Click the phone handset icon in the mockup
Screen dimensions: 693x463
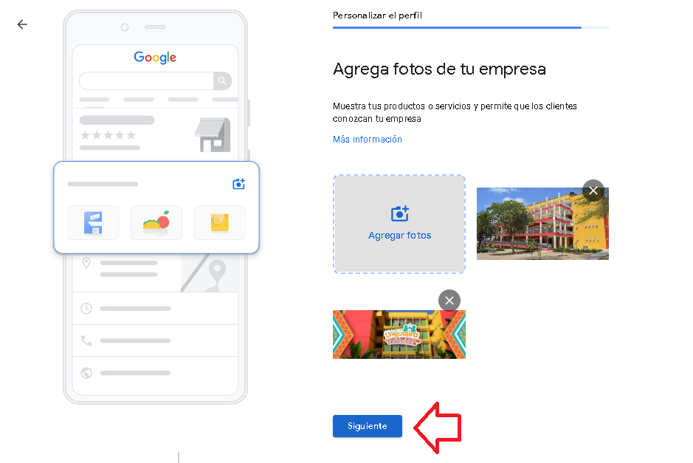click(x=86, y=340)
